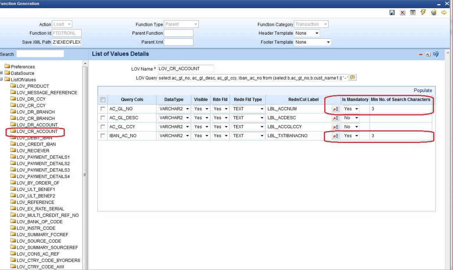Viewport: 453px width, 270px height.
Task: Select LOV_RECIEVER in the tree
Action: (33, 151)
